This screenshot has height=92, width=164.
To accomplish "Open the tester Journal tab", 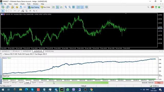I will (41, 83).
